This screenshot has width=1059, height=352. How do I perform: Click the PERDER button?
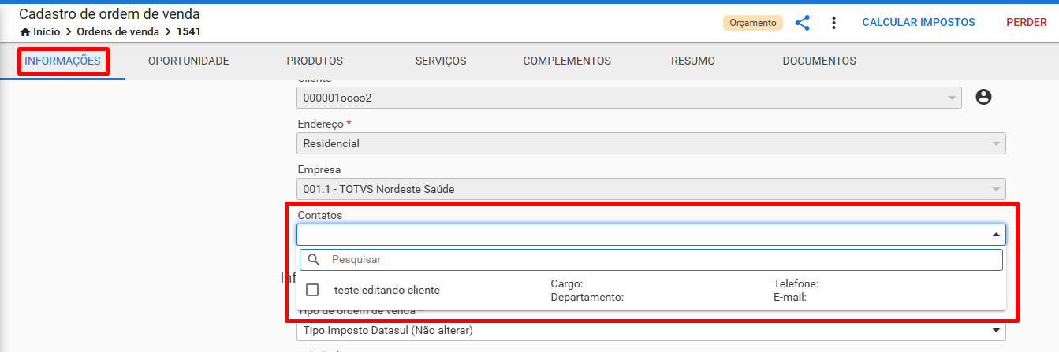[x=1027, y=22]
